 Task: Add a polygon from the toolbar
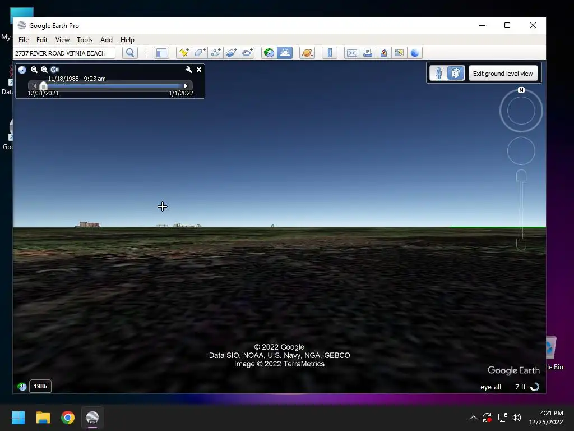click(x=200, y=53)
